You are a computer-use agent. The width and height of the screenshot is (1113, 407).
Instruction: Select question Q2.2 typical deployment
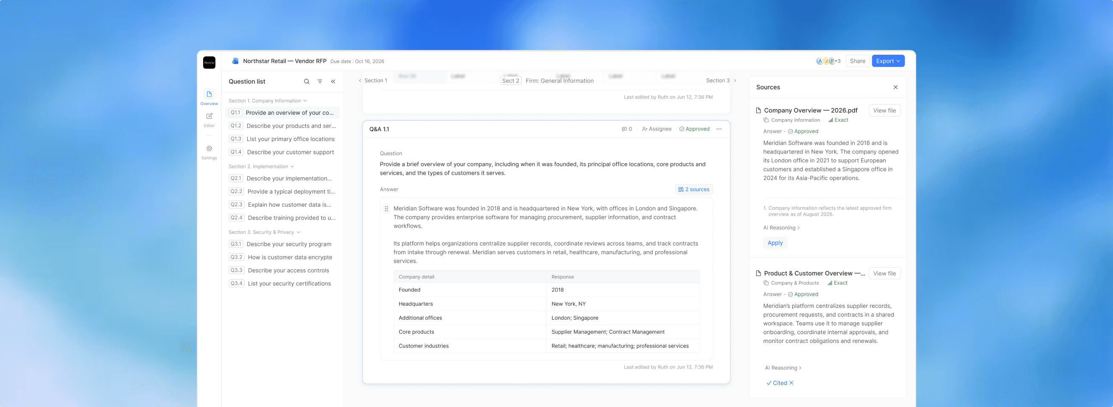coord(282,191)
